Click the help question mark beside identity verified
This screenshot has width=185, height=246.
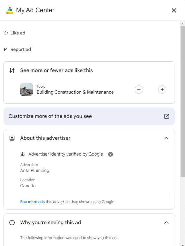click(110, 154)
